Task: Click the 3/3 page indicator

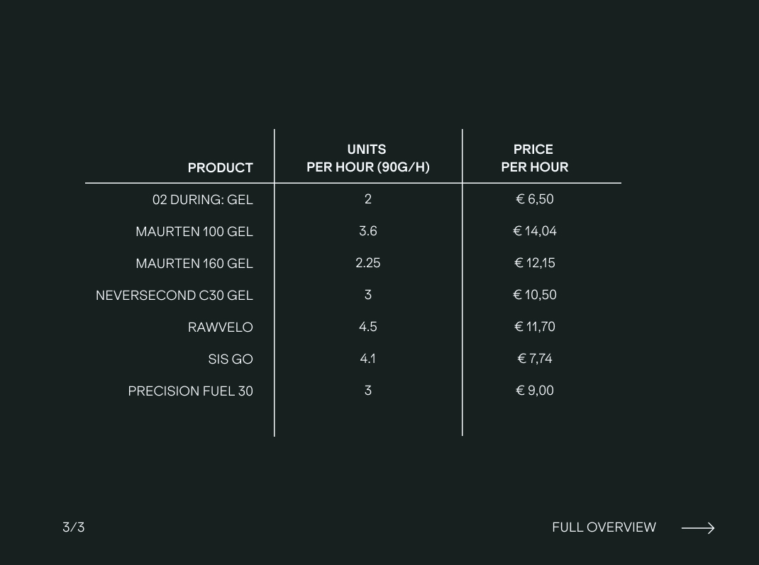Action: [x=74, y=527]
